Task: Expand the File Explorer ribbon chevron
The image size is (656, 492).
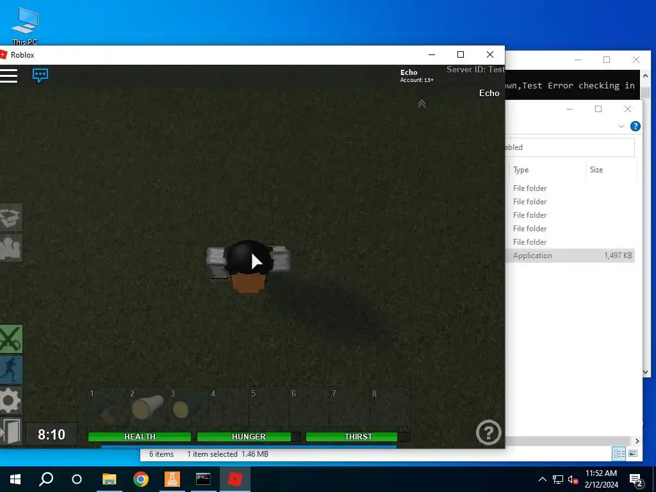Action: (x=621, y=126)
